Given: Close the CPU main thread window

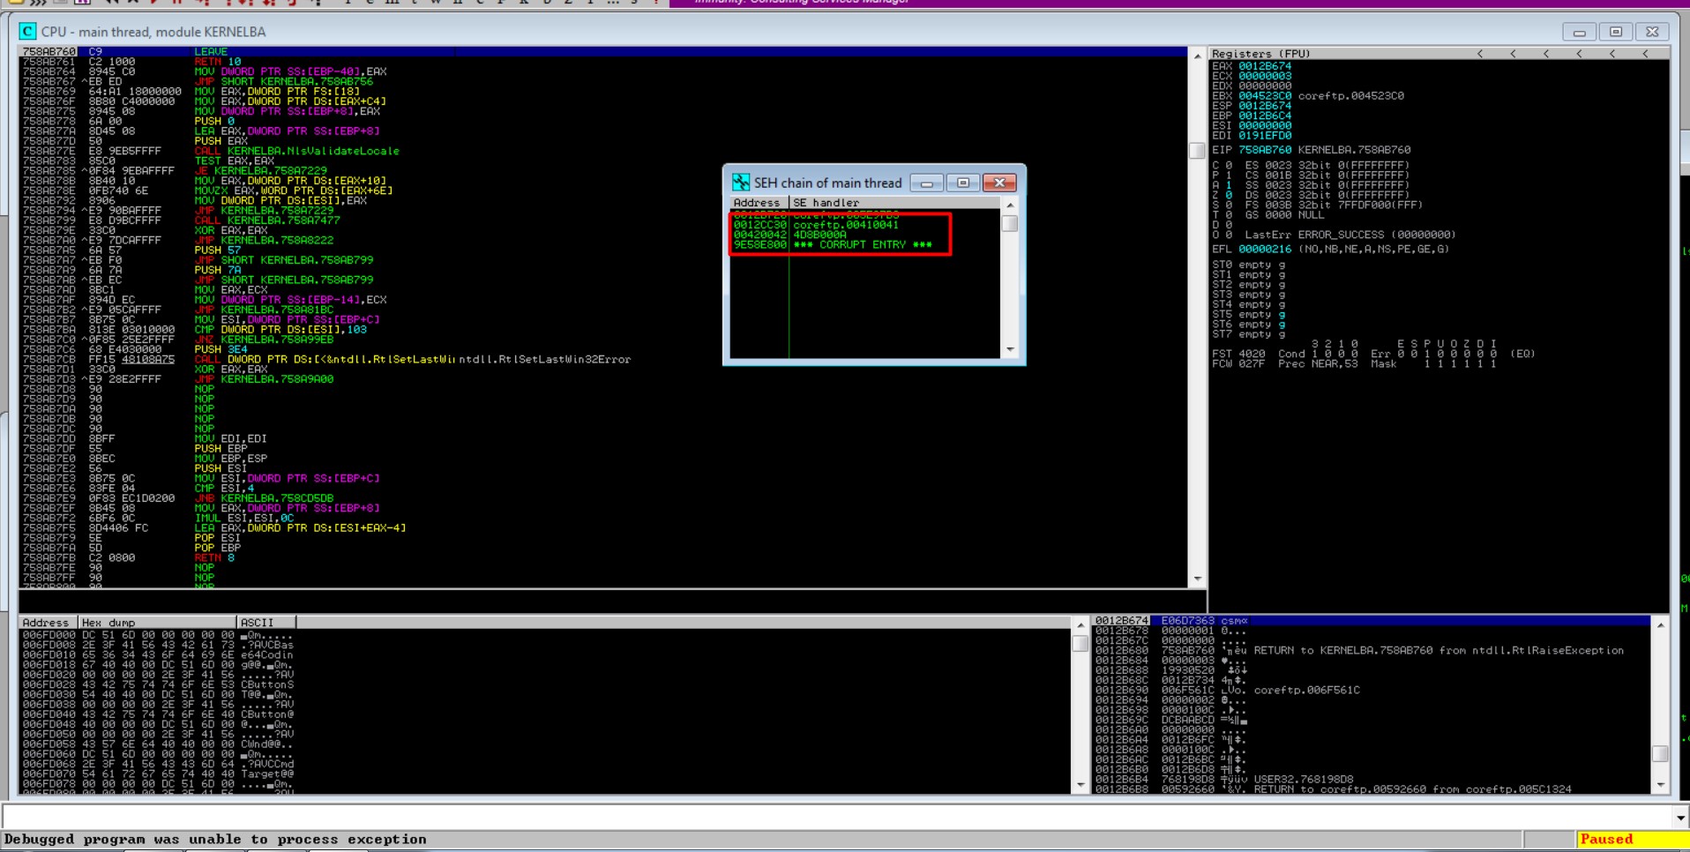Looking at the screenshot, I should click(x=1651, y=32).
